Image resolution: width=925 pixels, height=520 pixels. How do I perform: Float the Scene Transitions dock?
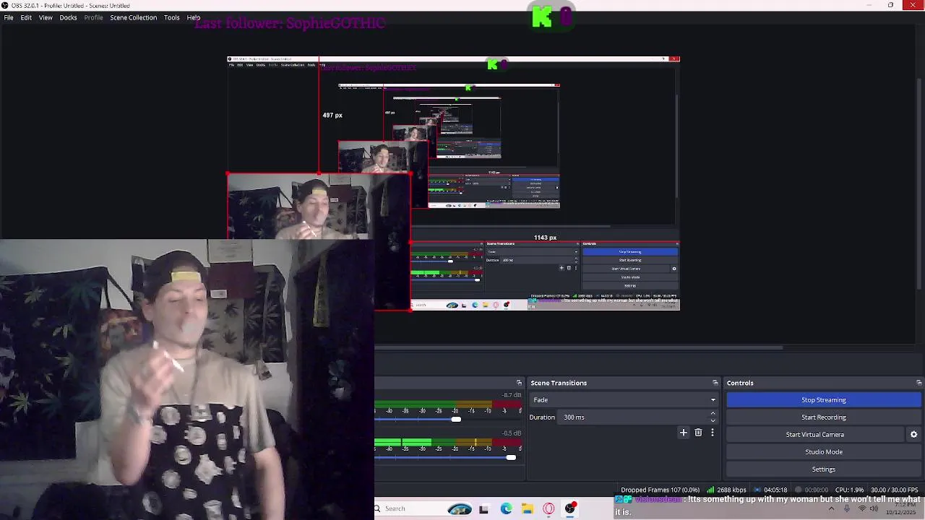coord(715,383)
